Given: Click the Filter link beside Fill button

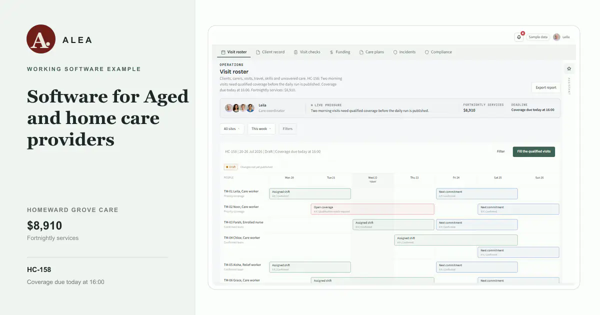Looking at the screenshot, I should 500,151.
